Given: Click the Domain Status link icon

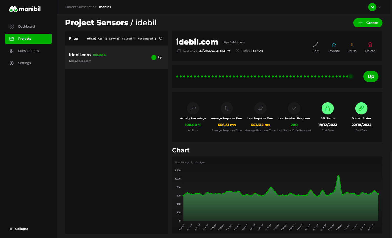Looking at the screenshot, I should point(361,108).
